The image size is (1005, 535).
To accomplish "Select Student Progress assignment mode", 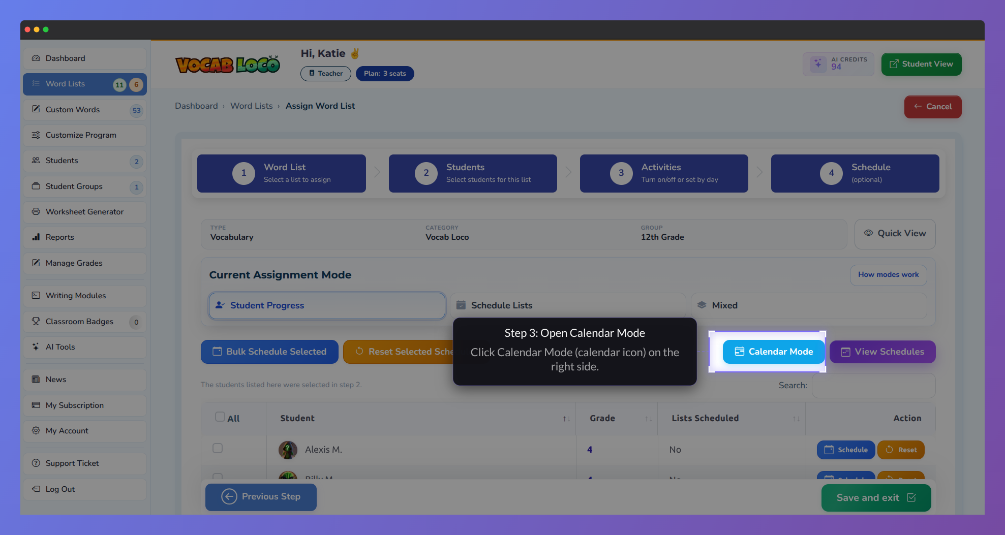I will click(x=327, y=305).
